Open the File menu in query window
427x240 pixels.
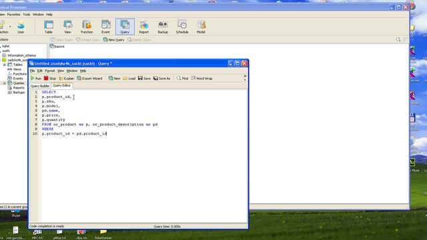(x=33, y=71)
